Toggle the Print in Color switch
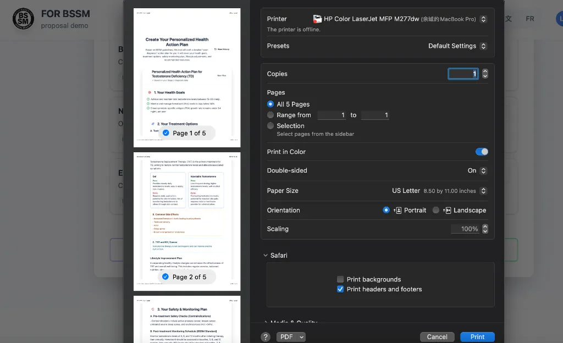This screenshot has width=563, height=343. [482, 152]
